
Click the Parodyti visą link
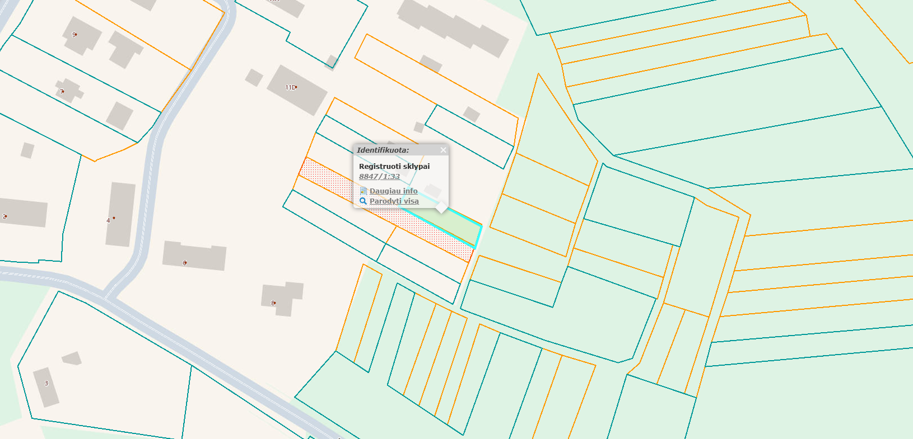tap(394, 201)
